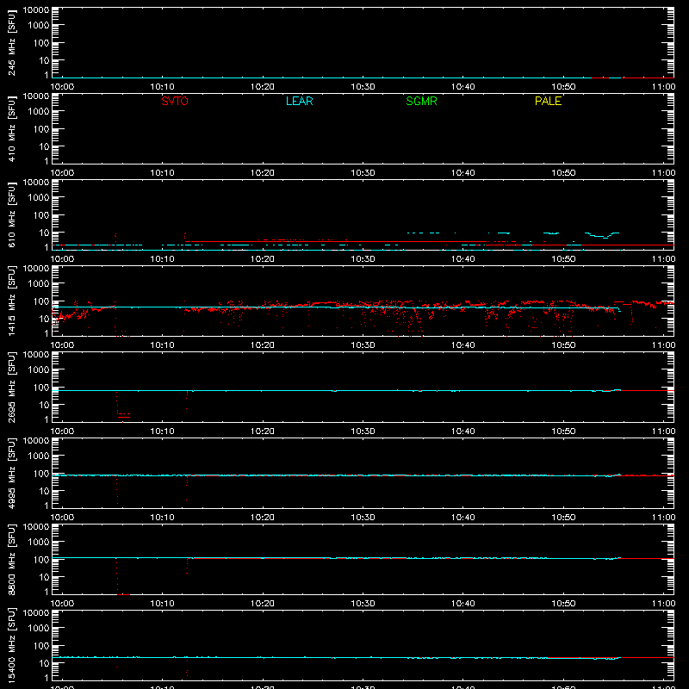Viewport: 689px width, 689px height.
Task: Click 10:30 time label below 245 MHz panel
Action: click(363, 87)
